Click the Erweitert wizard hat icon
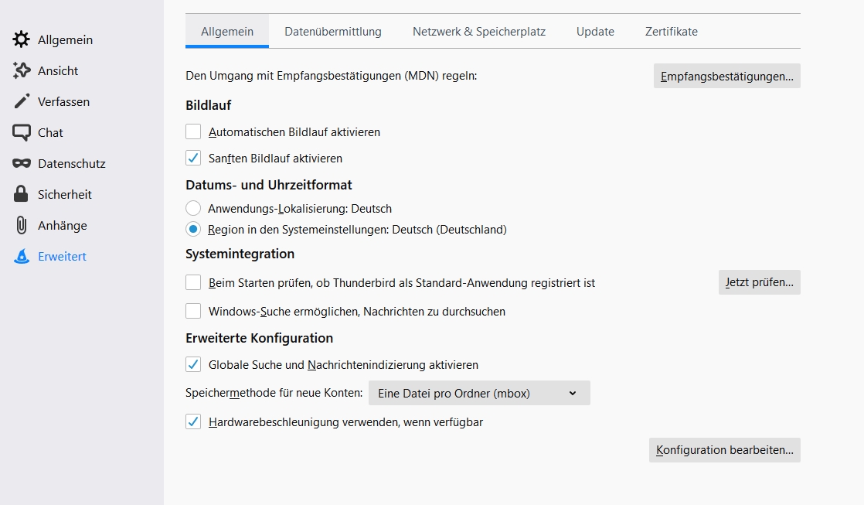864x505 pixels. [22, 256]
